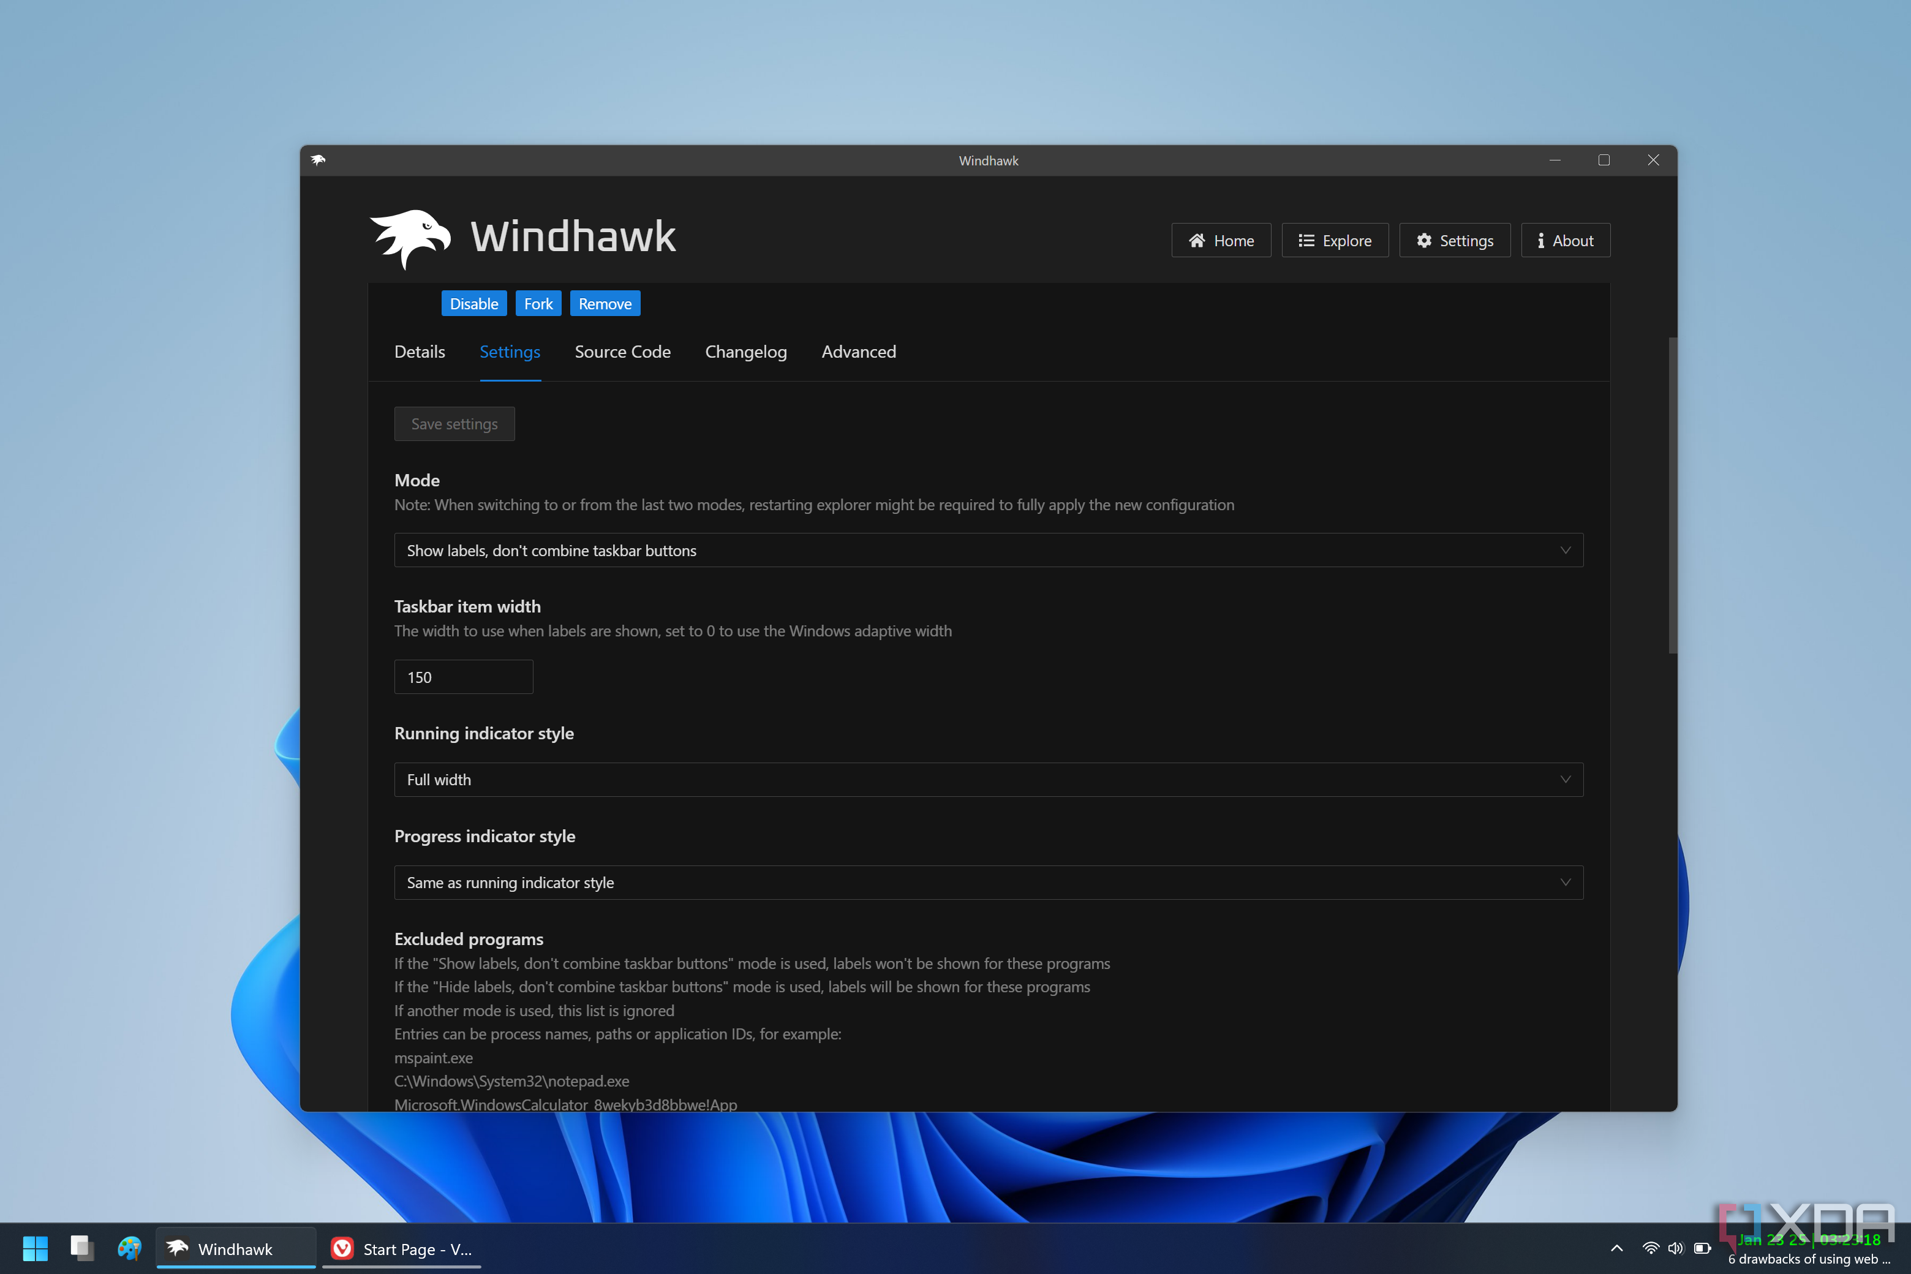Image resolution: width=1911 pixels, height=1274 pixels.
Task: Switch to the Source Code tab
Action: point(623,351)
